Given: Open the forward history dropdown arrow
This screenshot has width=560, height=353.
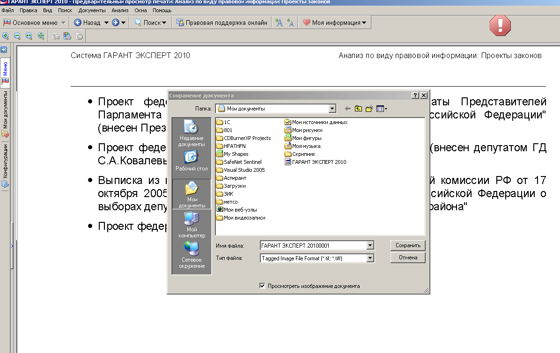Looking at the screenshot, I should 123,22.
